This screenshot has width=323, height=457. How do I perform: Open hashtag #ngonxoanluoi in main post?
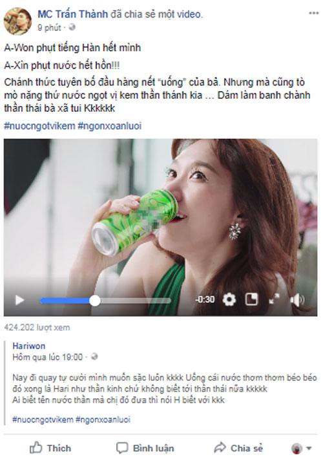pos(110,126)
